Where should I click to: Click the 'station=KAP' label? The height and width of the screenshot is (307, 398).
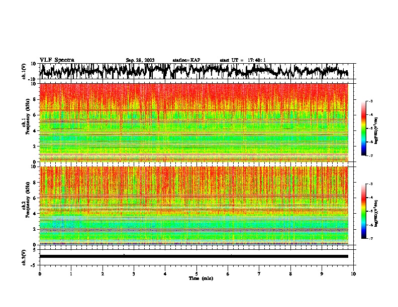186,60
